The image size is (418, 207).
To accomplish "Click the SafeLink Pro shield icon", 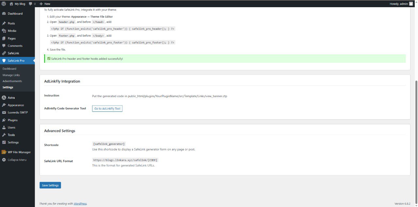I will coord(4,60).
